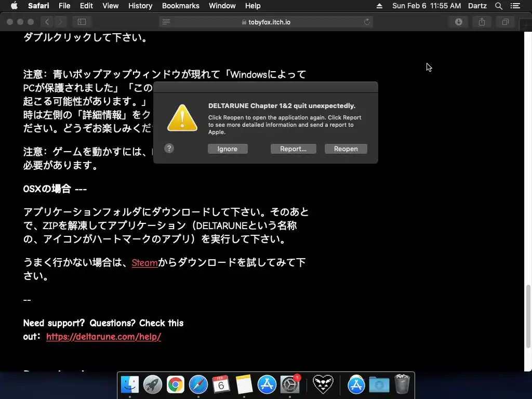Show Safari downloads
This screenshot has width=532, height=399.
point(459,22)
